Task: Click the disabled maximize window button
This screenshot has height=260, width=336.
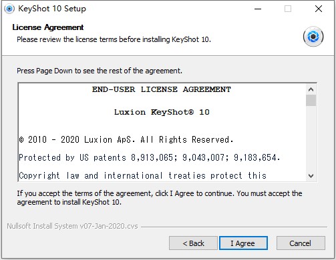Action: pos(288,9)
